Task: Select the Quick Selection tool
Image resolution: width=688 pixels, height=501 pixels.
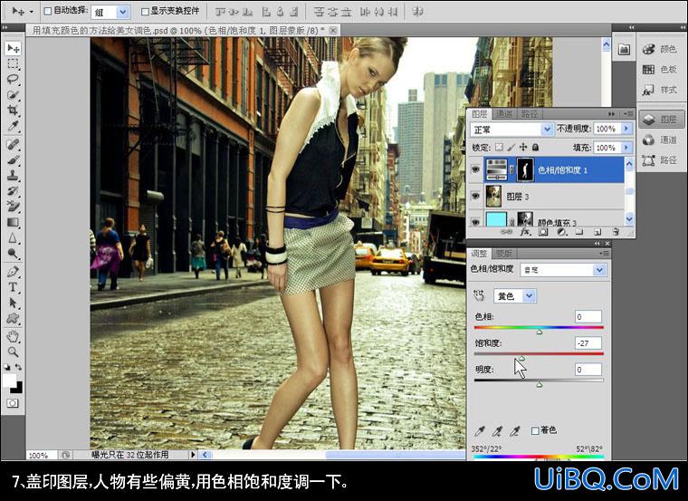Action: [x=14, y=95]
